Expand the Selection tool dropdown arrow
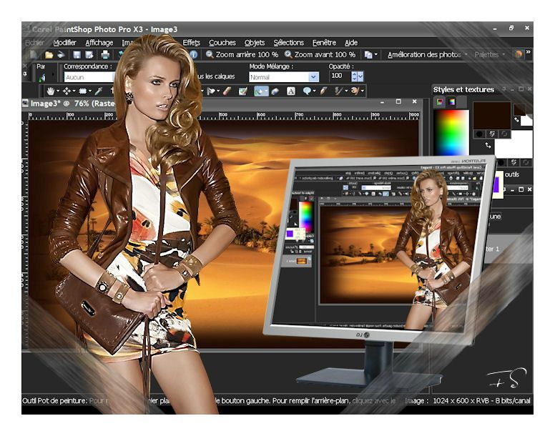555x436 pixels. 90,91
